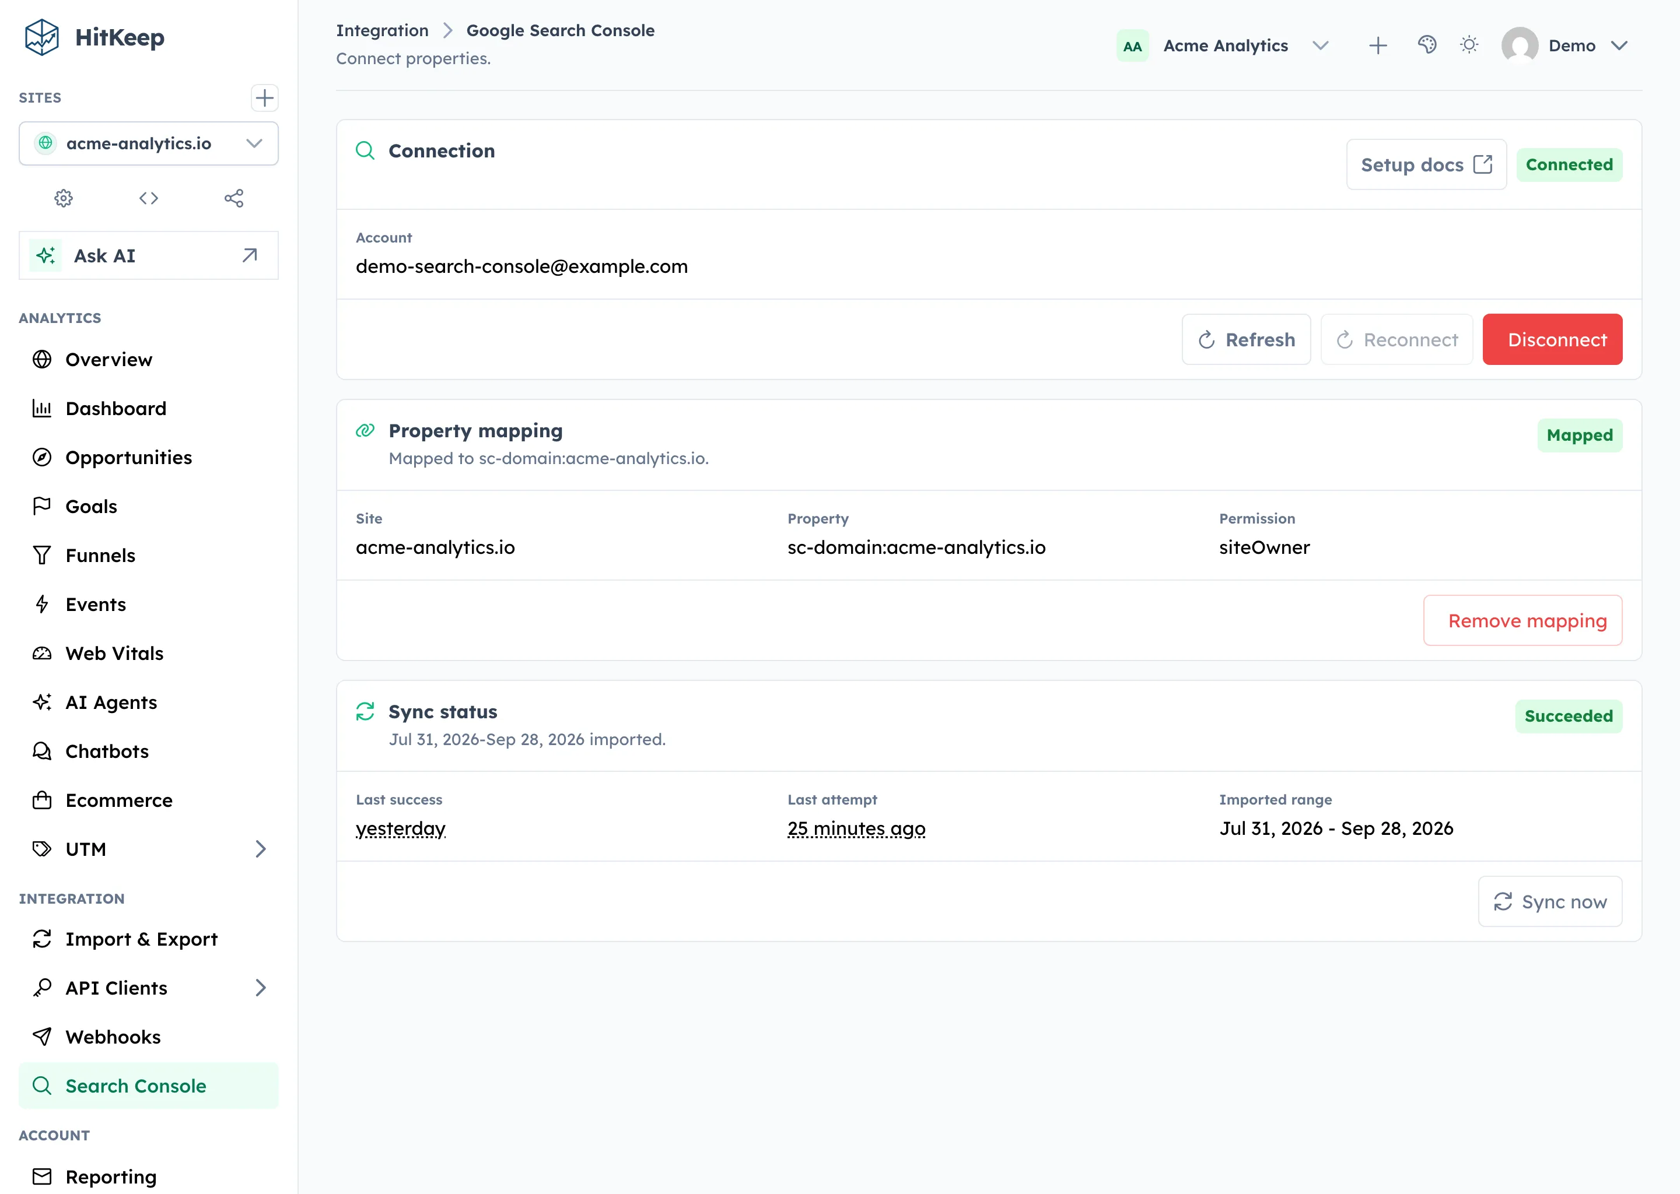Click the Reconnect button
The image size is (1680, 1194).
[x=1396, y=340]
